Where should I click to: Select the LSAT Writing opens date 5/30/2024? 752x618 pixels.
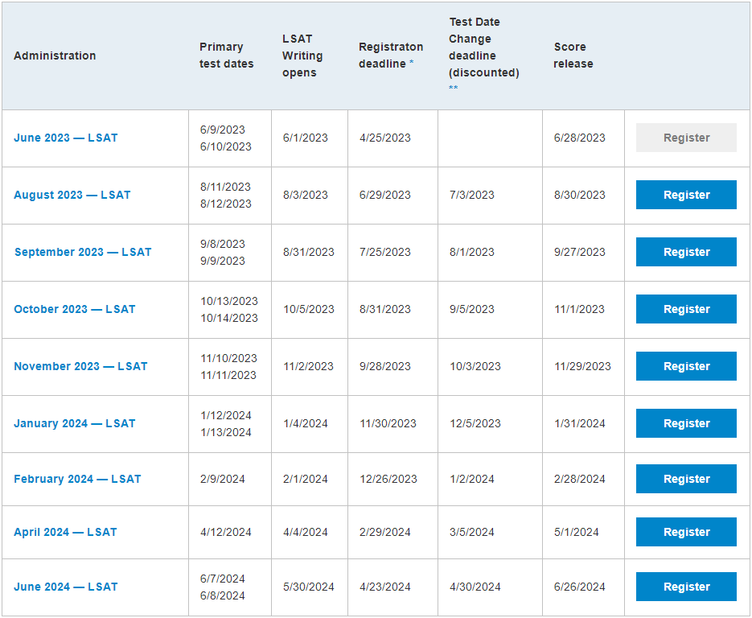(309, 587)
